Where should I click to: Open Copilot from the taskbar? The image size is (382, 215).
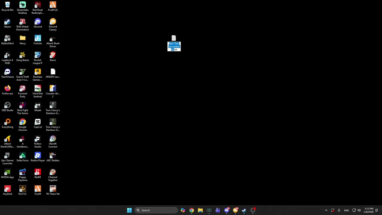point(183,210)
